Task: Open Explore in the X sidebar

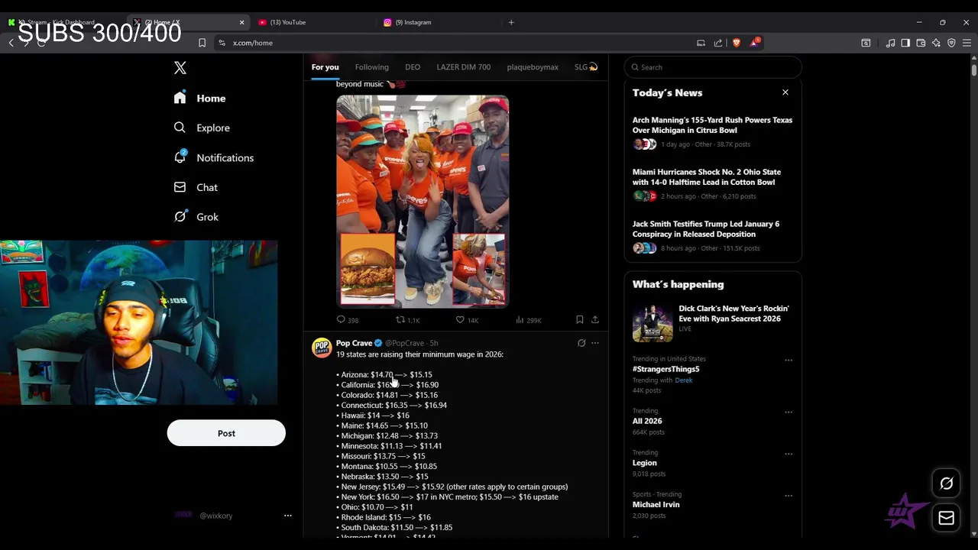Action: [202, 128]
